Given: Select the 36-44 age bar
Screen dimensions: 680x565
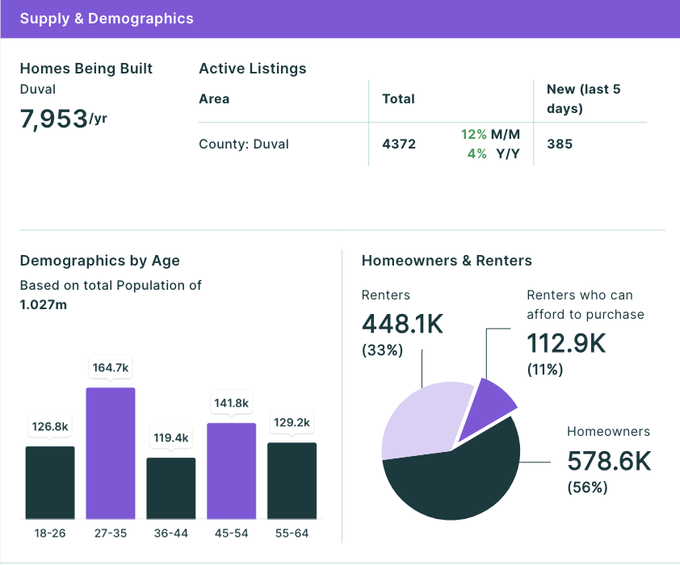Looking at the screenshot, I should pyautogui.click(x=171, y=488).
